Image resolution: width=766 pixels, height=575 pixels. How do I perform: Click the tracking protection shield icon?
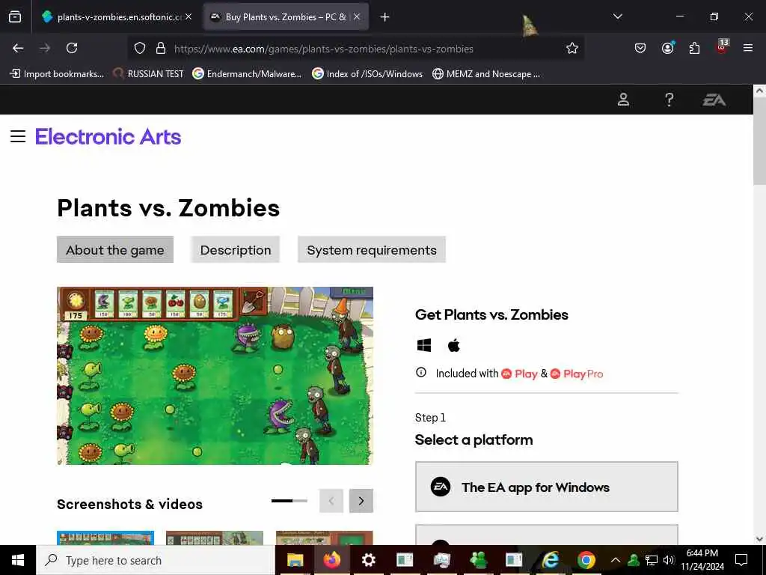pyautogui.click(x=140, y=48)
